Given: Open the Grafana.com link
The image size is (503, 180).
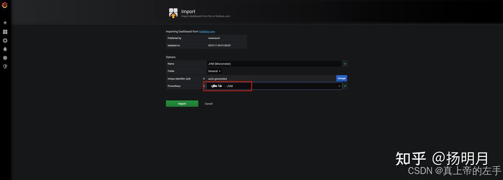Looking at the screenshot, I should 207,31.
